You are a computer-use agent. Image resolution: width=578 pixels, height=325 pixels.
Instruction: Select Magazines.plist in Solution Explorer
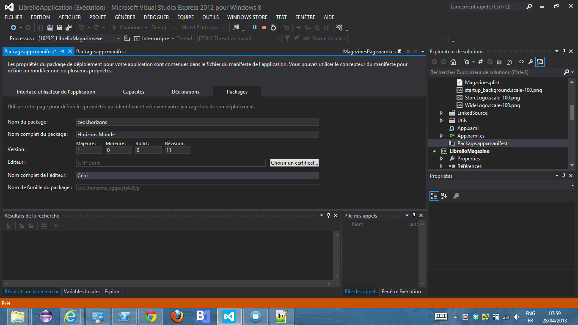click(x=482, y=83)
